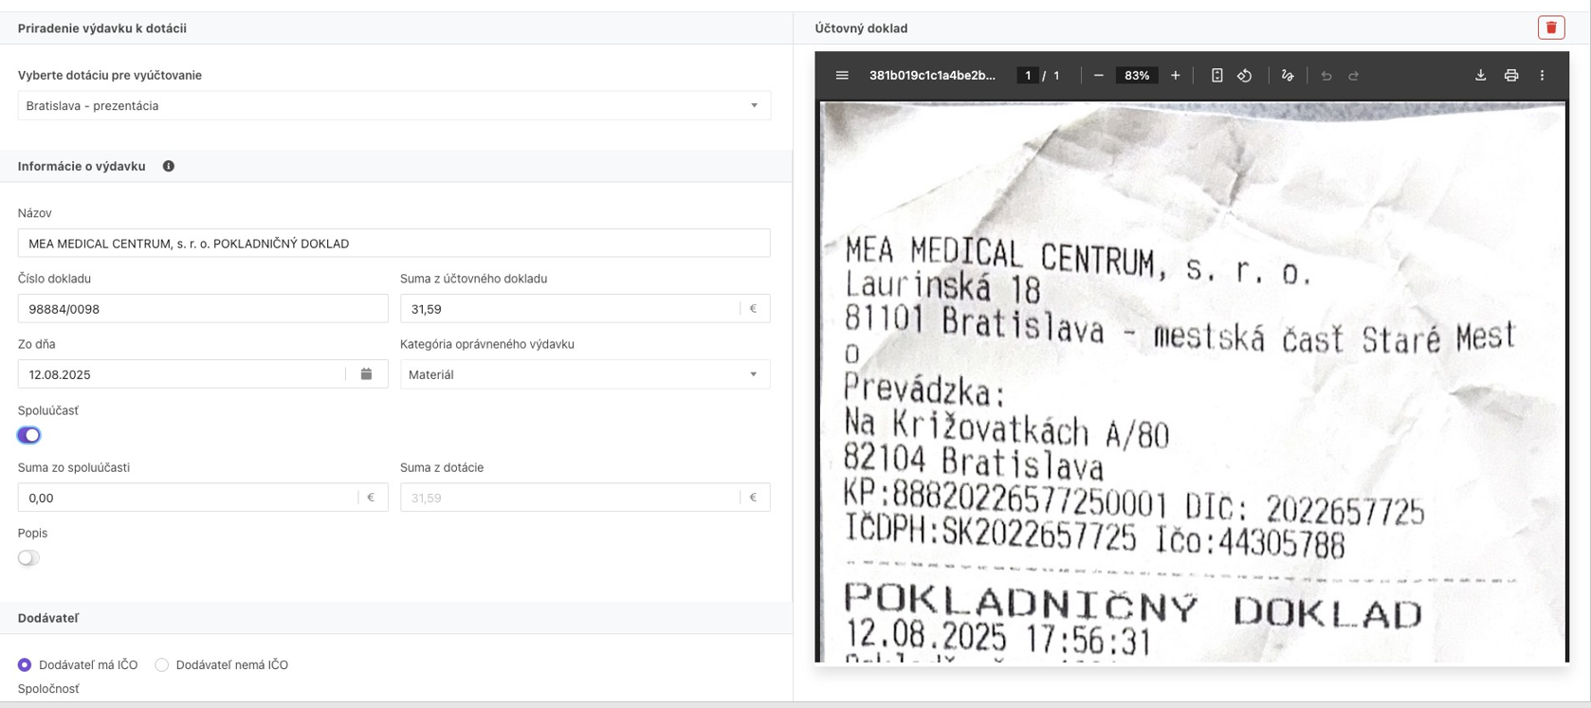Select the Dodávateľ nemá IČO radio option
Viewport: 1591px width, 708px height.
click(x=162, y=665)
